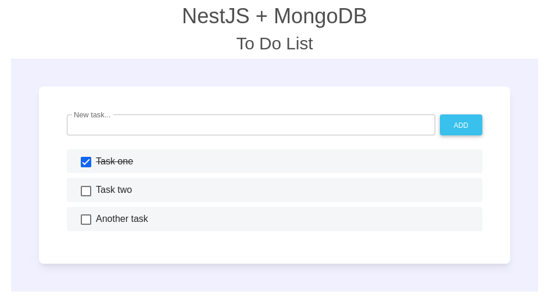Click the 'NestJS + MongoDB' heading
The width and height of the screenshot is (548, 298).
pos(274,16)
